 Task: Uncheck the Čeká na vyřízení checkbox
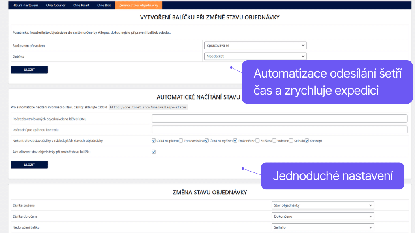[x=206, y=140]
